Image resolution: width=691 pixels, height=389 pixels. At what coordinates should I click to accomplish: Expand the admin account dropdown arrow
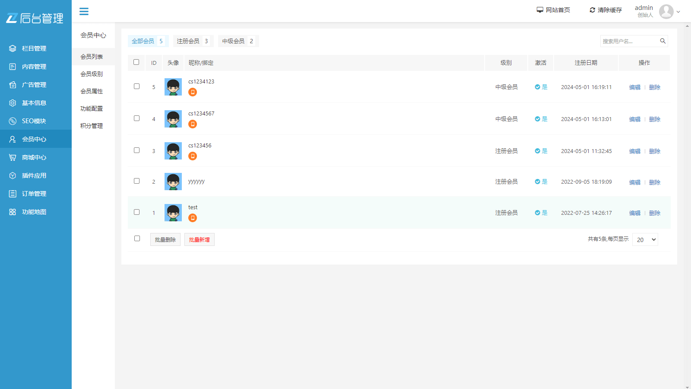678,12
